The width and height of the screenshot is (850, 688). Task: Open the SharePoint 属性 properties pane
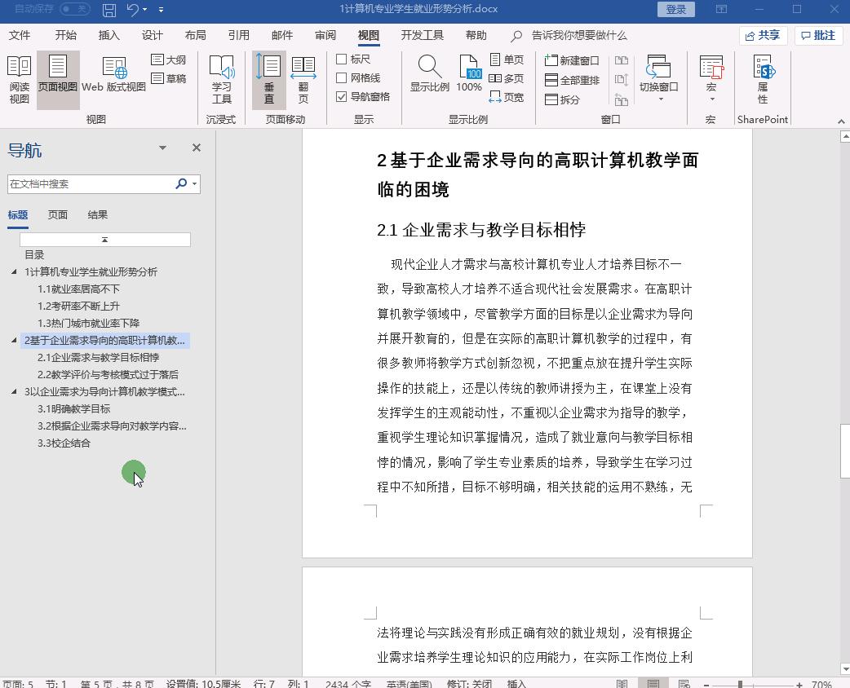(x=762, y=79)
